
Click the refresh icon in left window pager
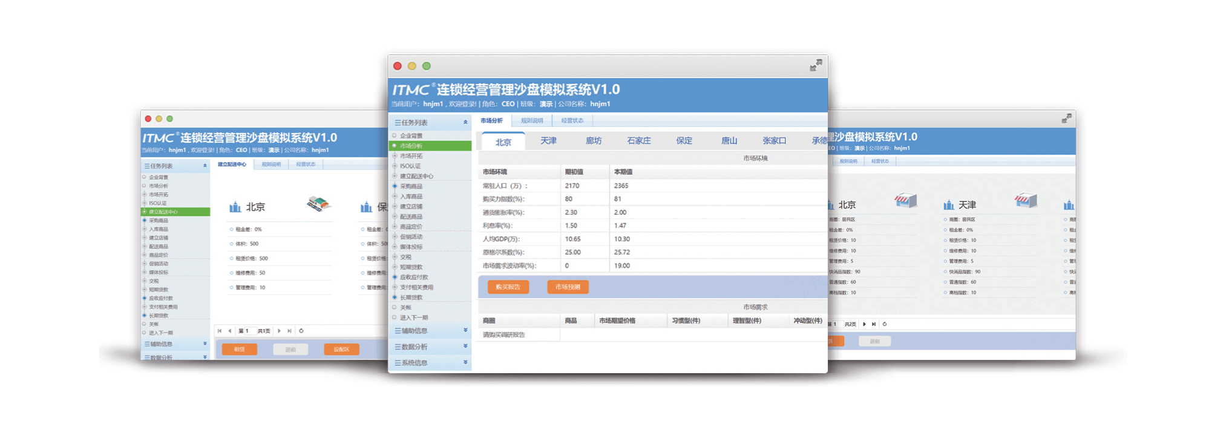click(x=301, y=331)
